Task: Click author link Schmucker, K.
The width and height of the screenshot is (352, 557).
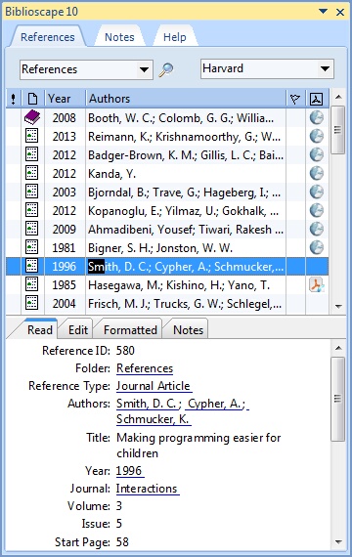Action: pos(154,419)
